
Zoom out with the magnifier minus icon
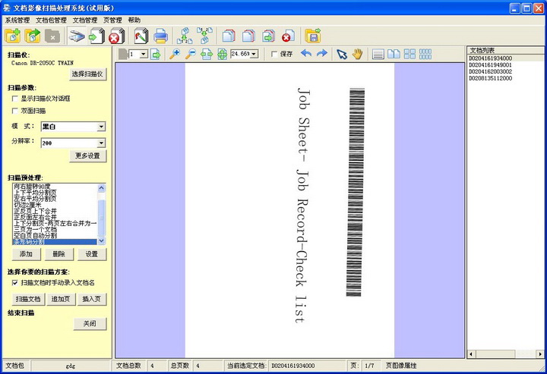(191, 54)
